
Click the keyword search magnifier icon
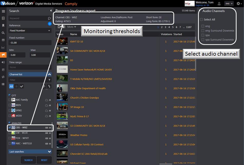point(49,18)
